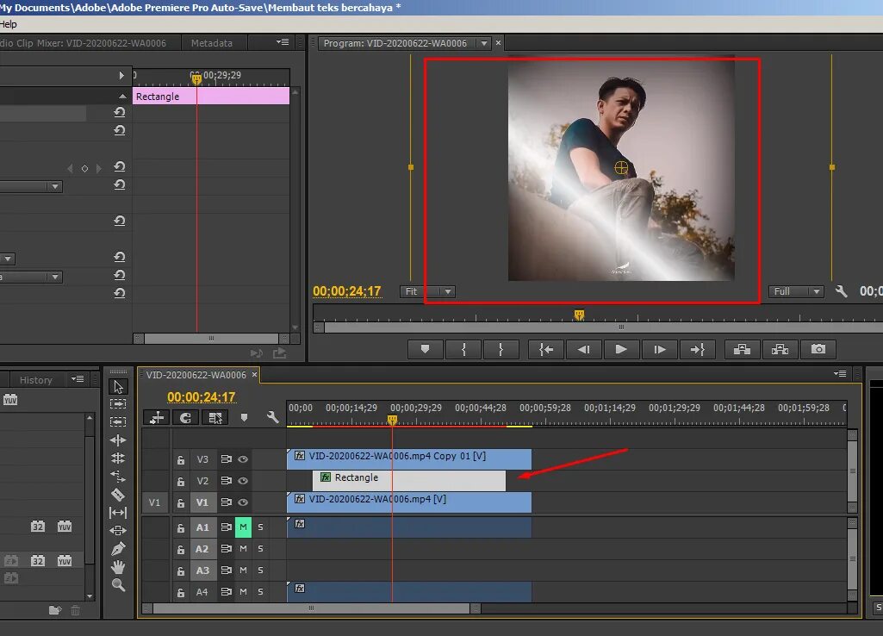The height and width of the screenshot is (636, 883).
Task: Go to Out point
Action: point(697,349)
